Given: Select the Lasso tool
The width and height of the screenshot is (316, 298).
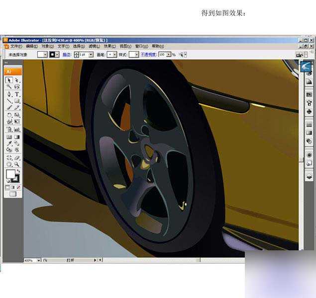Looking at the screenshot, I should (x=17, y=86).
